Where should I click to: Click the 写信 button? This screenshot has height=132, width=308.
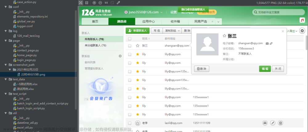click(x=157, y=30)
